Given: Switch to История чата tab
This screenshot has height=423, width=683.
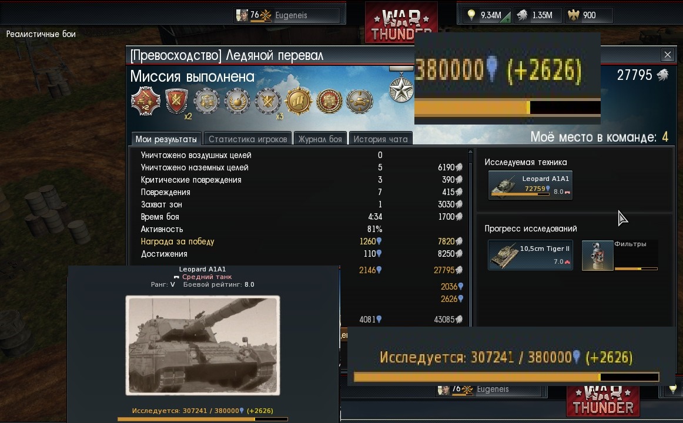Looking at the screenshot, I should click(x=380, y=139).
